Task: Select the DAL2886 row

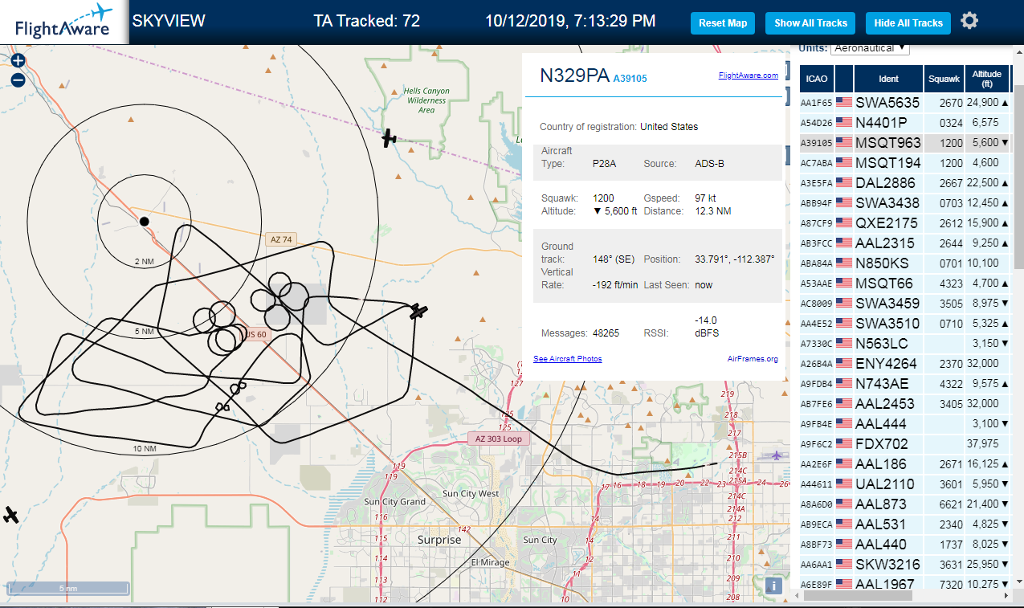Action: (x=905, y=183)
